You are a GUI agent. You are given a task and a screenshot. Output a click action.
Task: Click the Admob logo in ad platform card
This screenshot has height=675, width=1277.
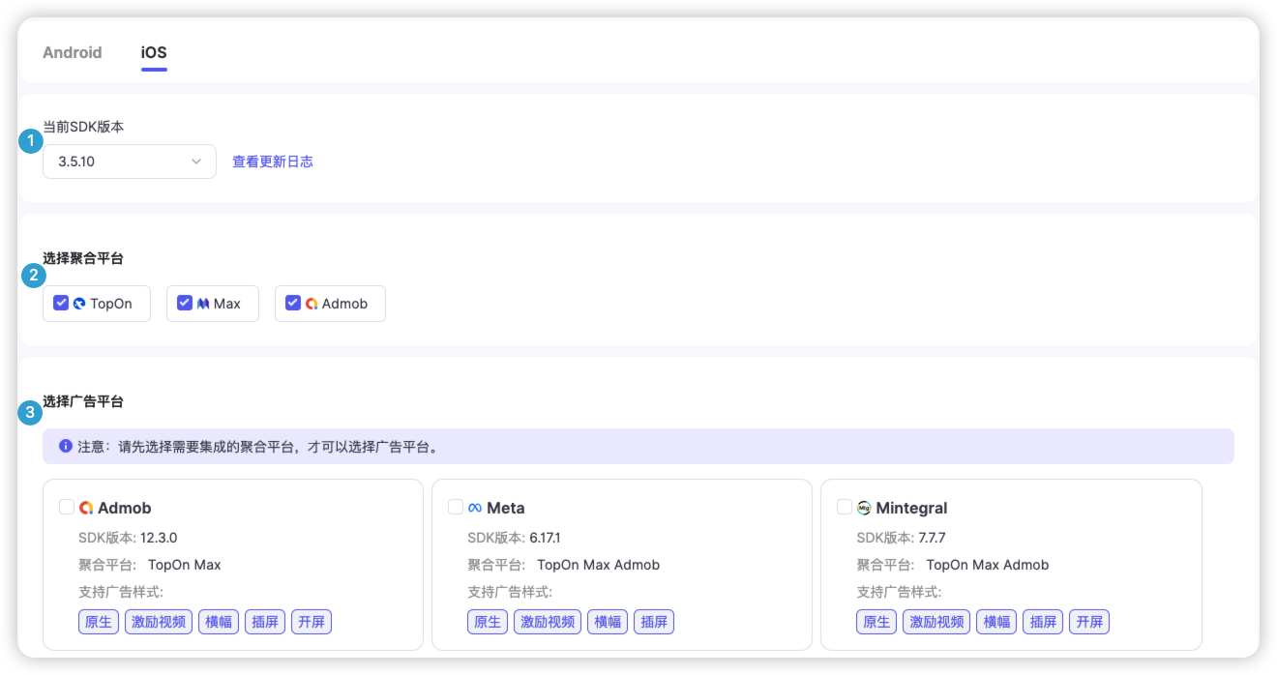coord(86,508)
